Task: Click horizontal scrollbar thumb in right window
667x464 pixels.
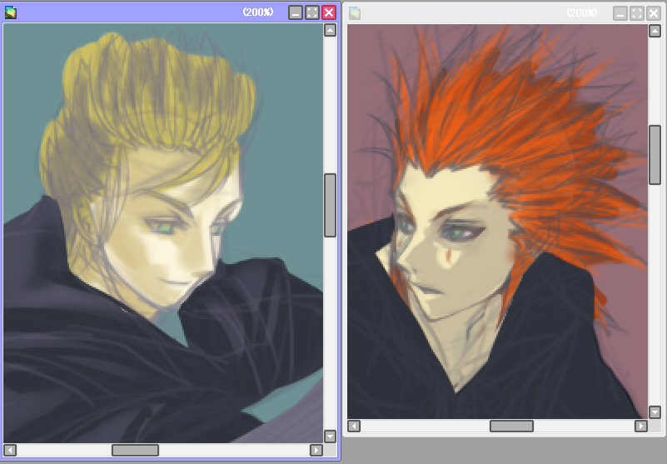Action: coord(511,426)
